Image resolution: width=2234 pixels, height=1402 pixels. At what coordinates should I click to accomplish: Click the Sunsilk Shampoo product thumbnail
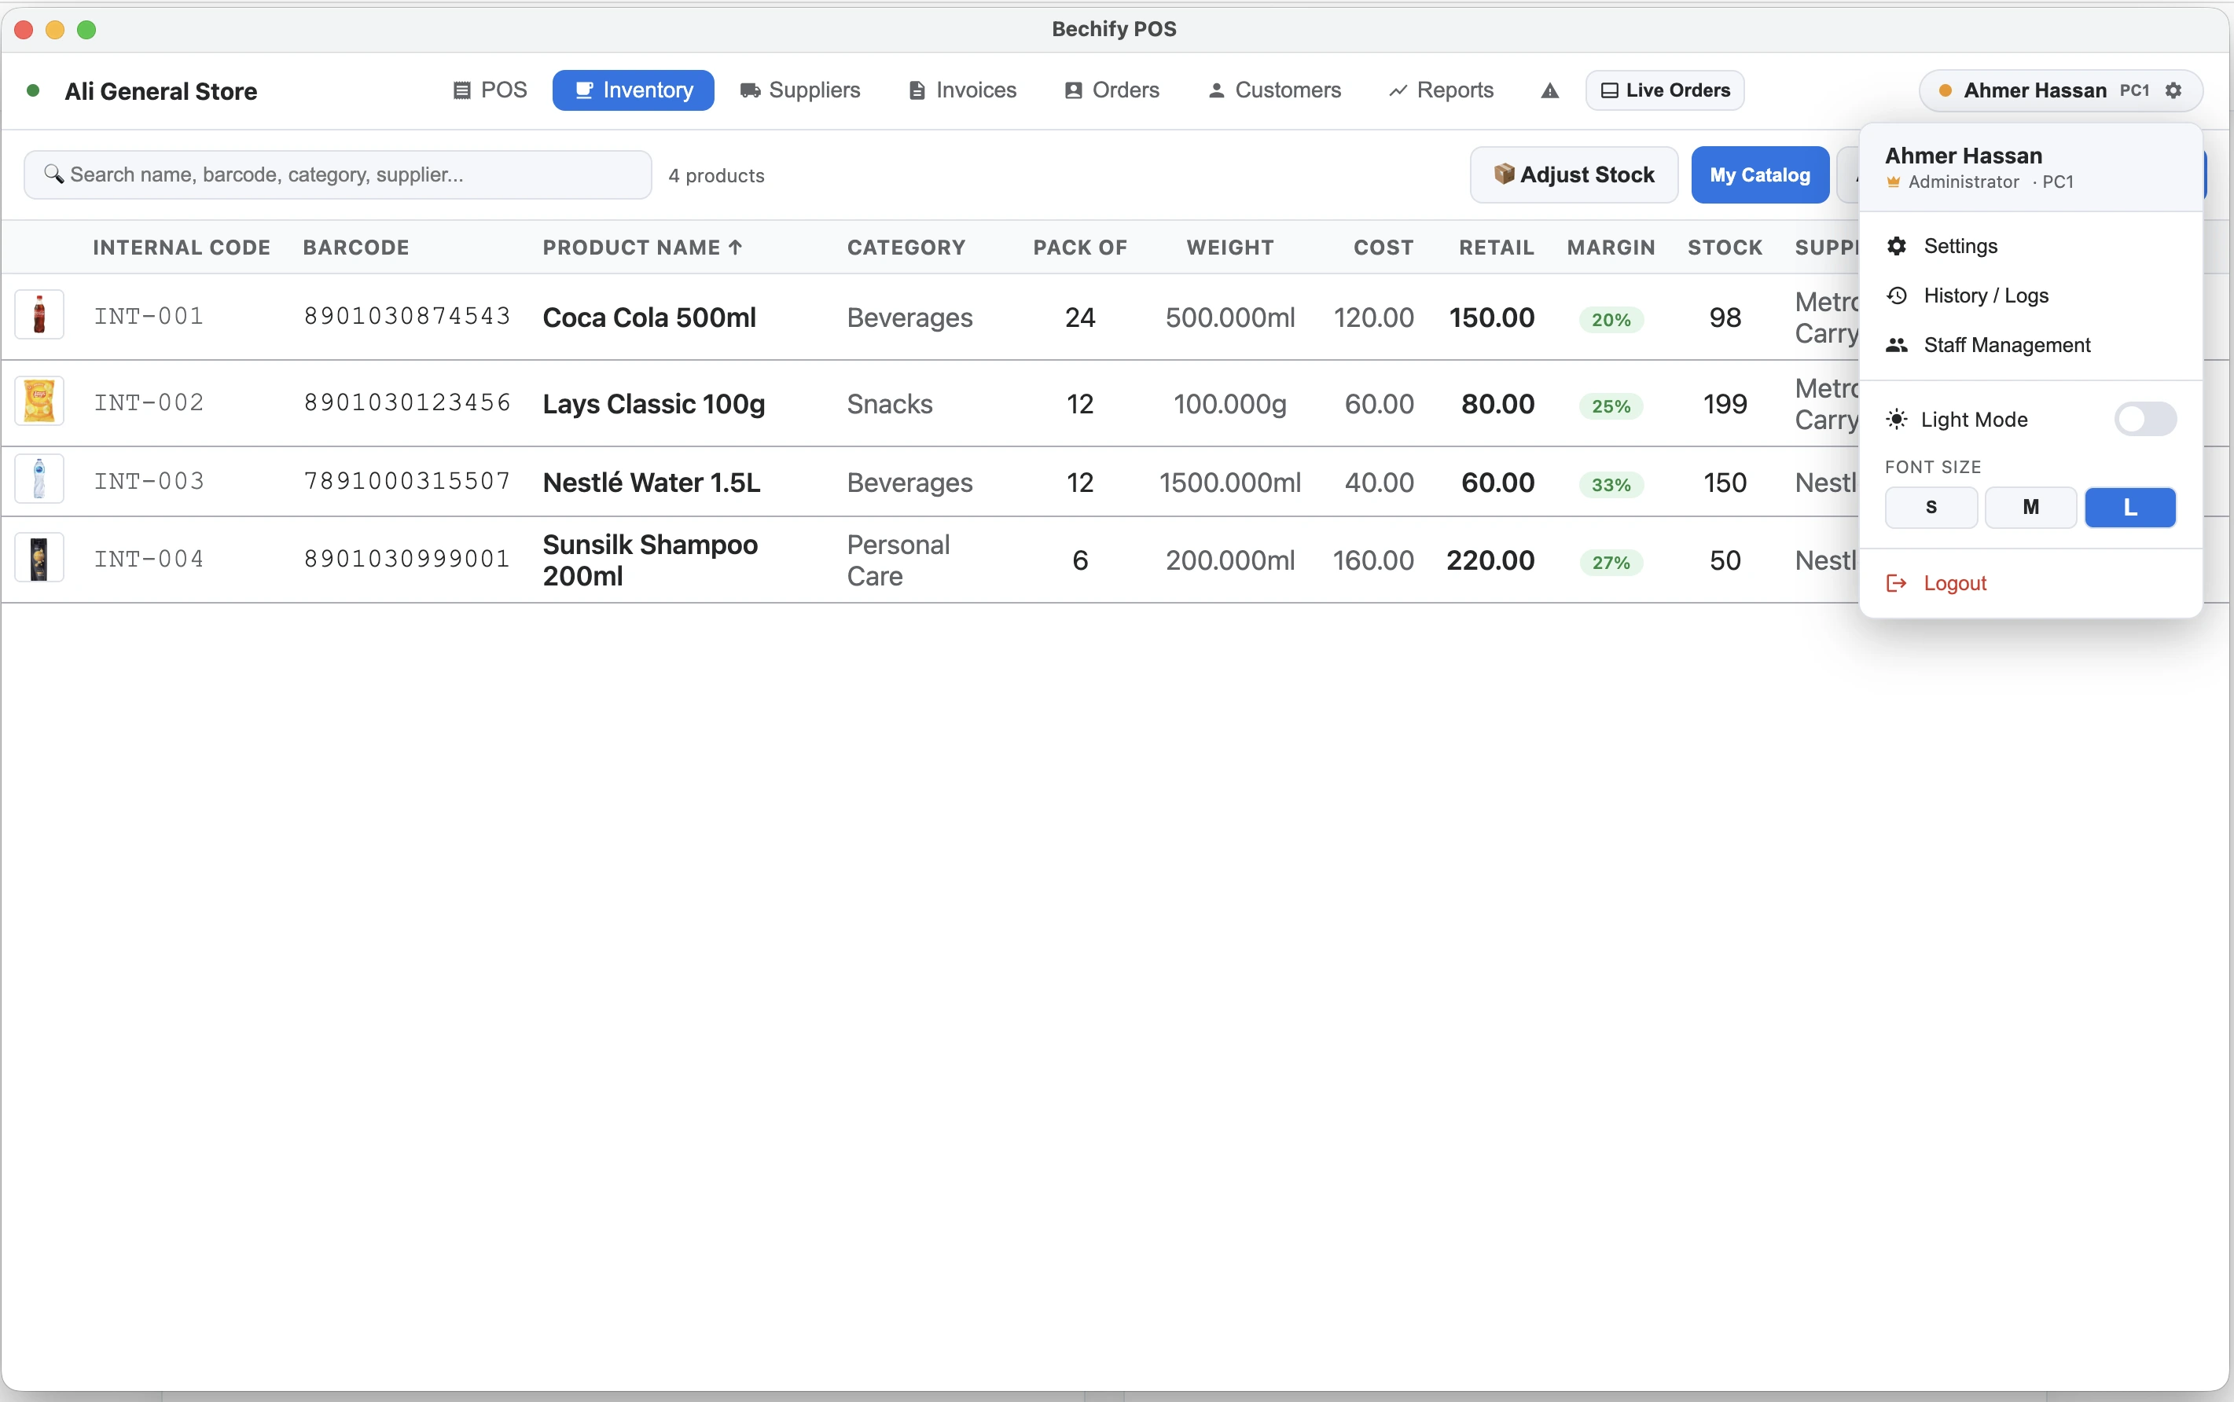39,558
